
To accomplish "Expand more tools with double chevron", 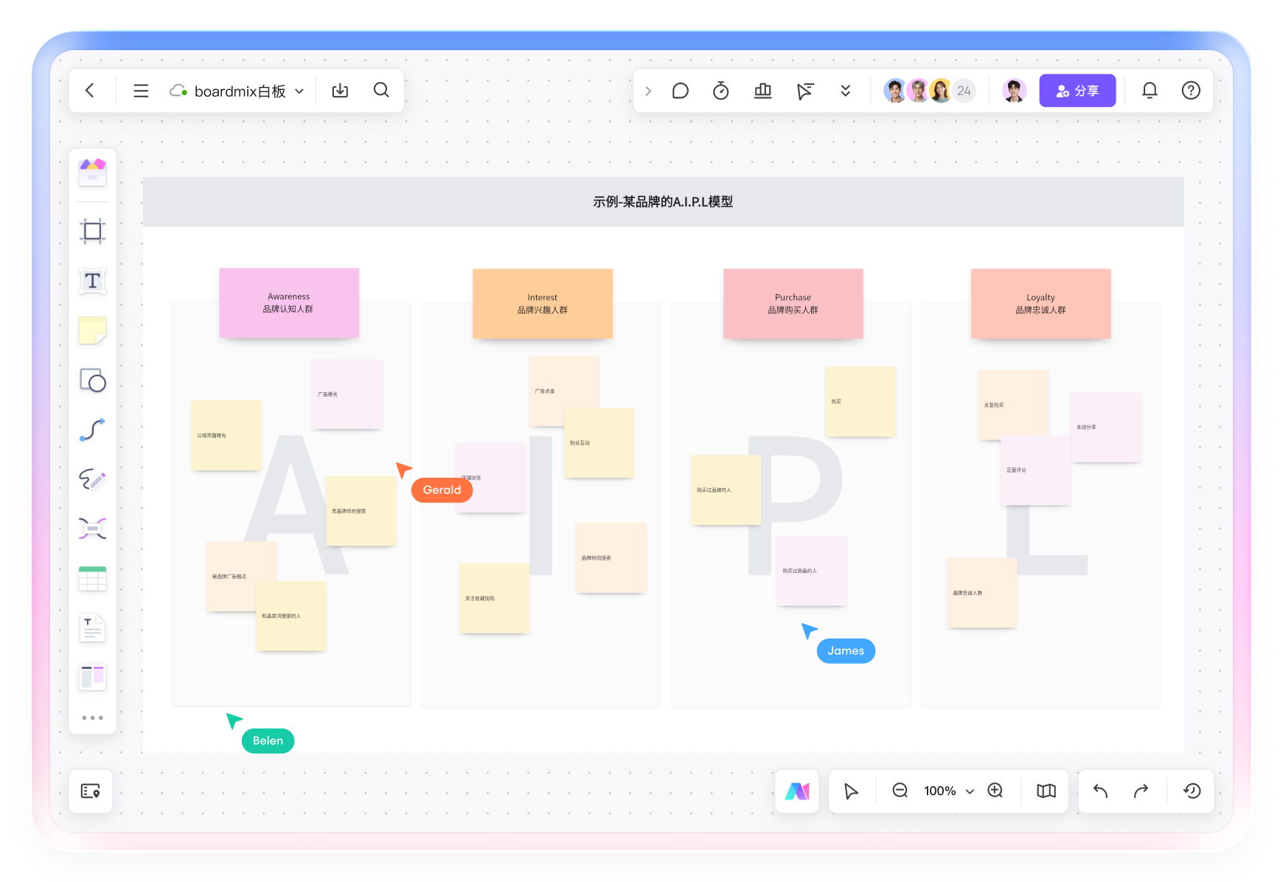I will (x=845, y=91).
